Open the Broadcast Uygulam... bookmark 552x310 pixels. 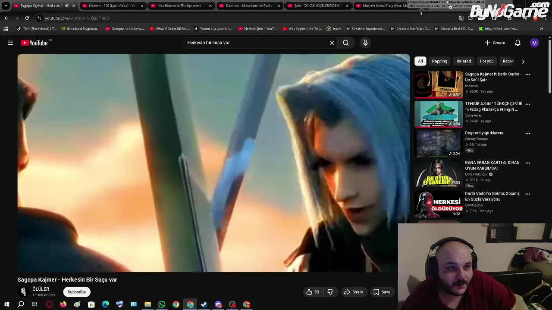coord(80,29)
